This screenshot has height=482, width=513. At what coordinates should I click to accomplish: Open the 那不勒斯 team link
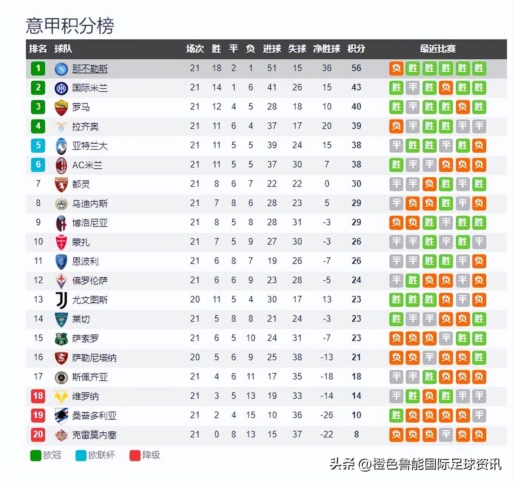[x=90, y=69]
